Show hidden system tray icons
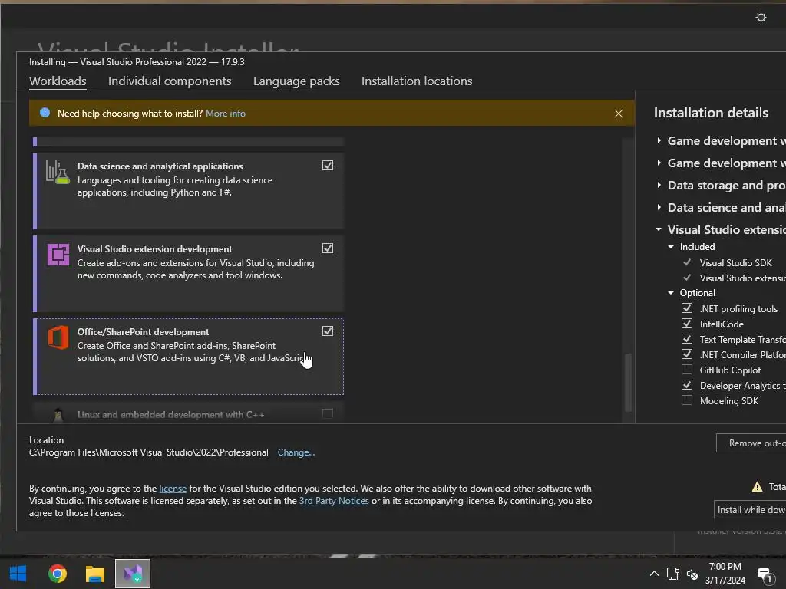Image resolution: width=786 pixels, height=589 pixels. click(654, 574)
